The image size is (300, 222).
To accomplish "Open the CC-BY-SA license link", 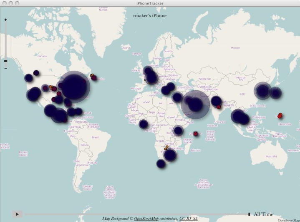I will click(188, 219).
